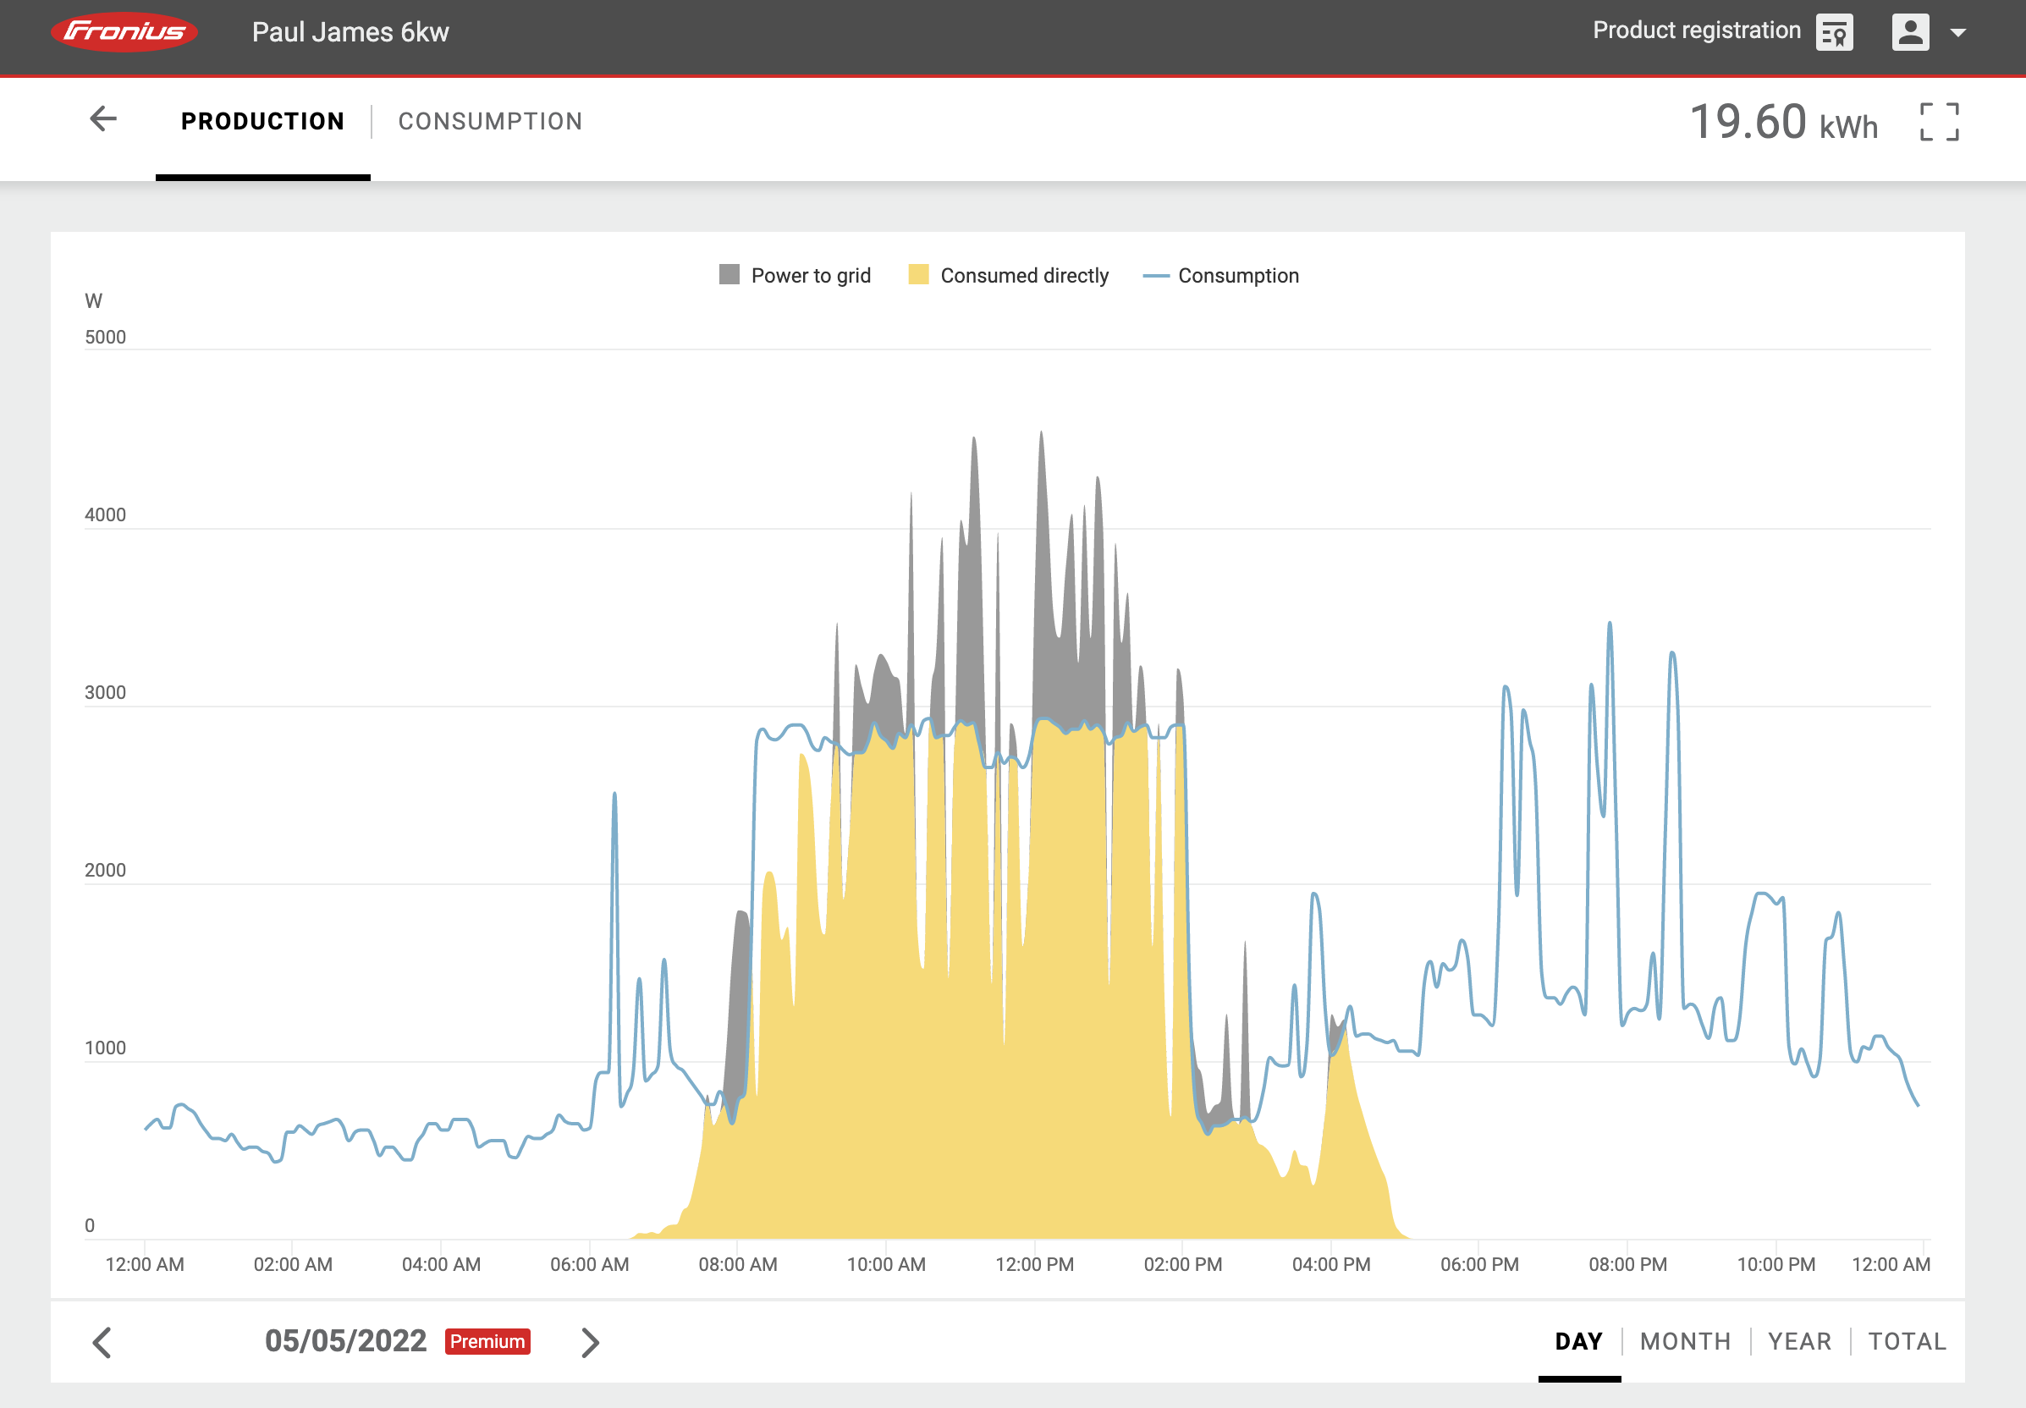
Task: Click the user account avatar icon
Action: [1909, 33]
